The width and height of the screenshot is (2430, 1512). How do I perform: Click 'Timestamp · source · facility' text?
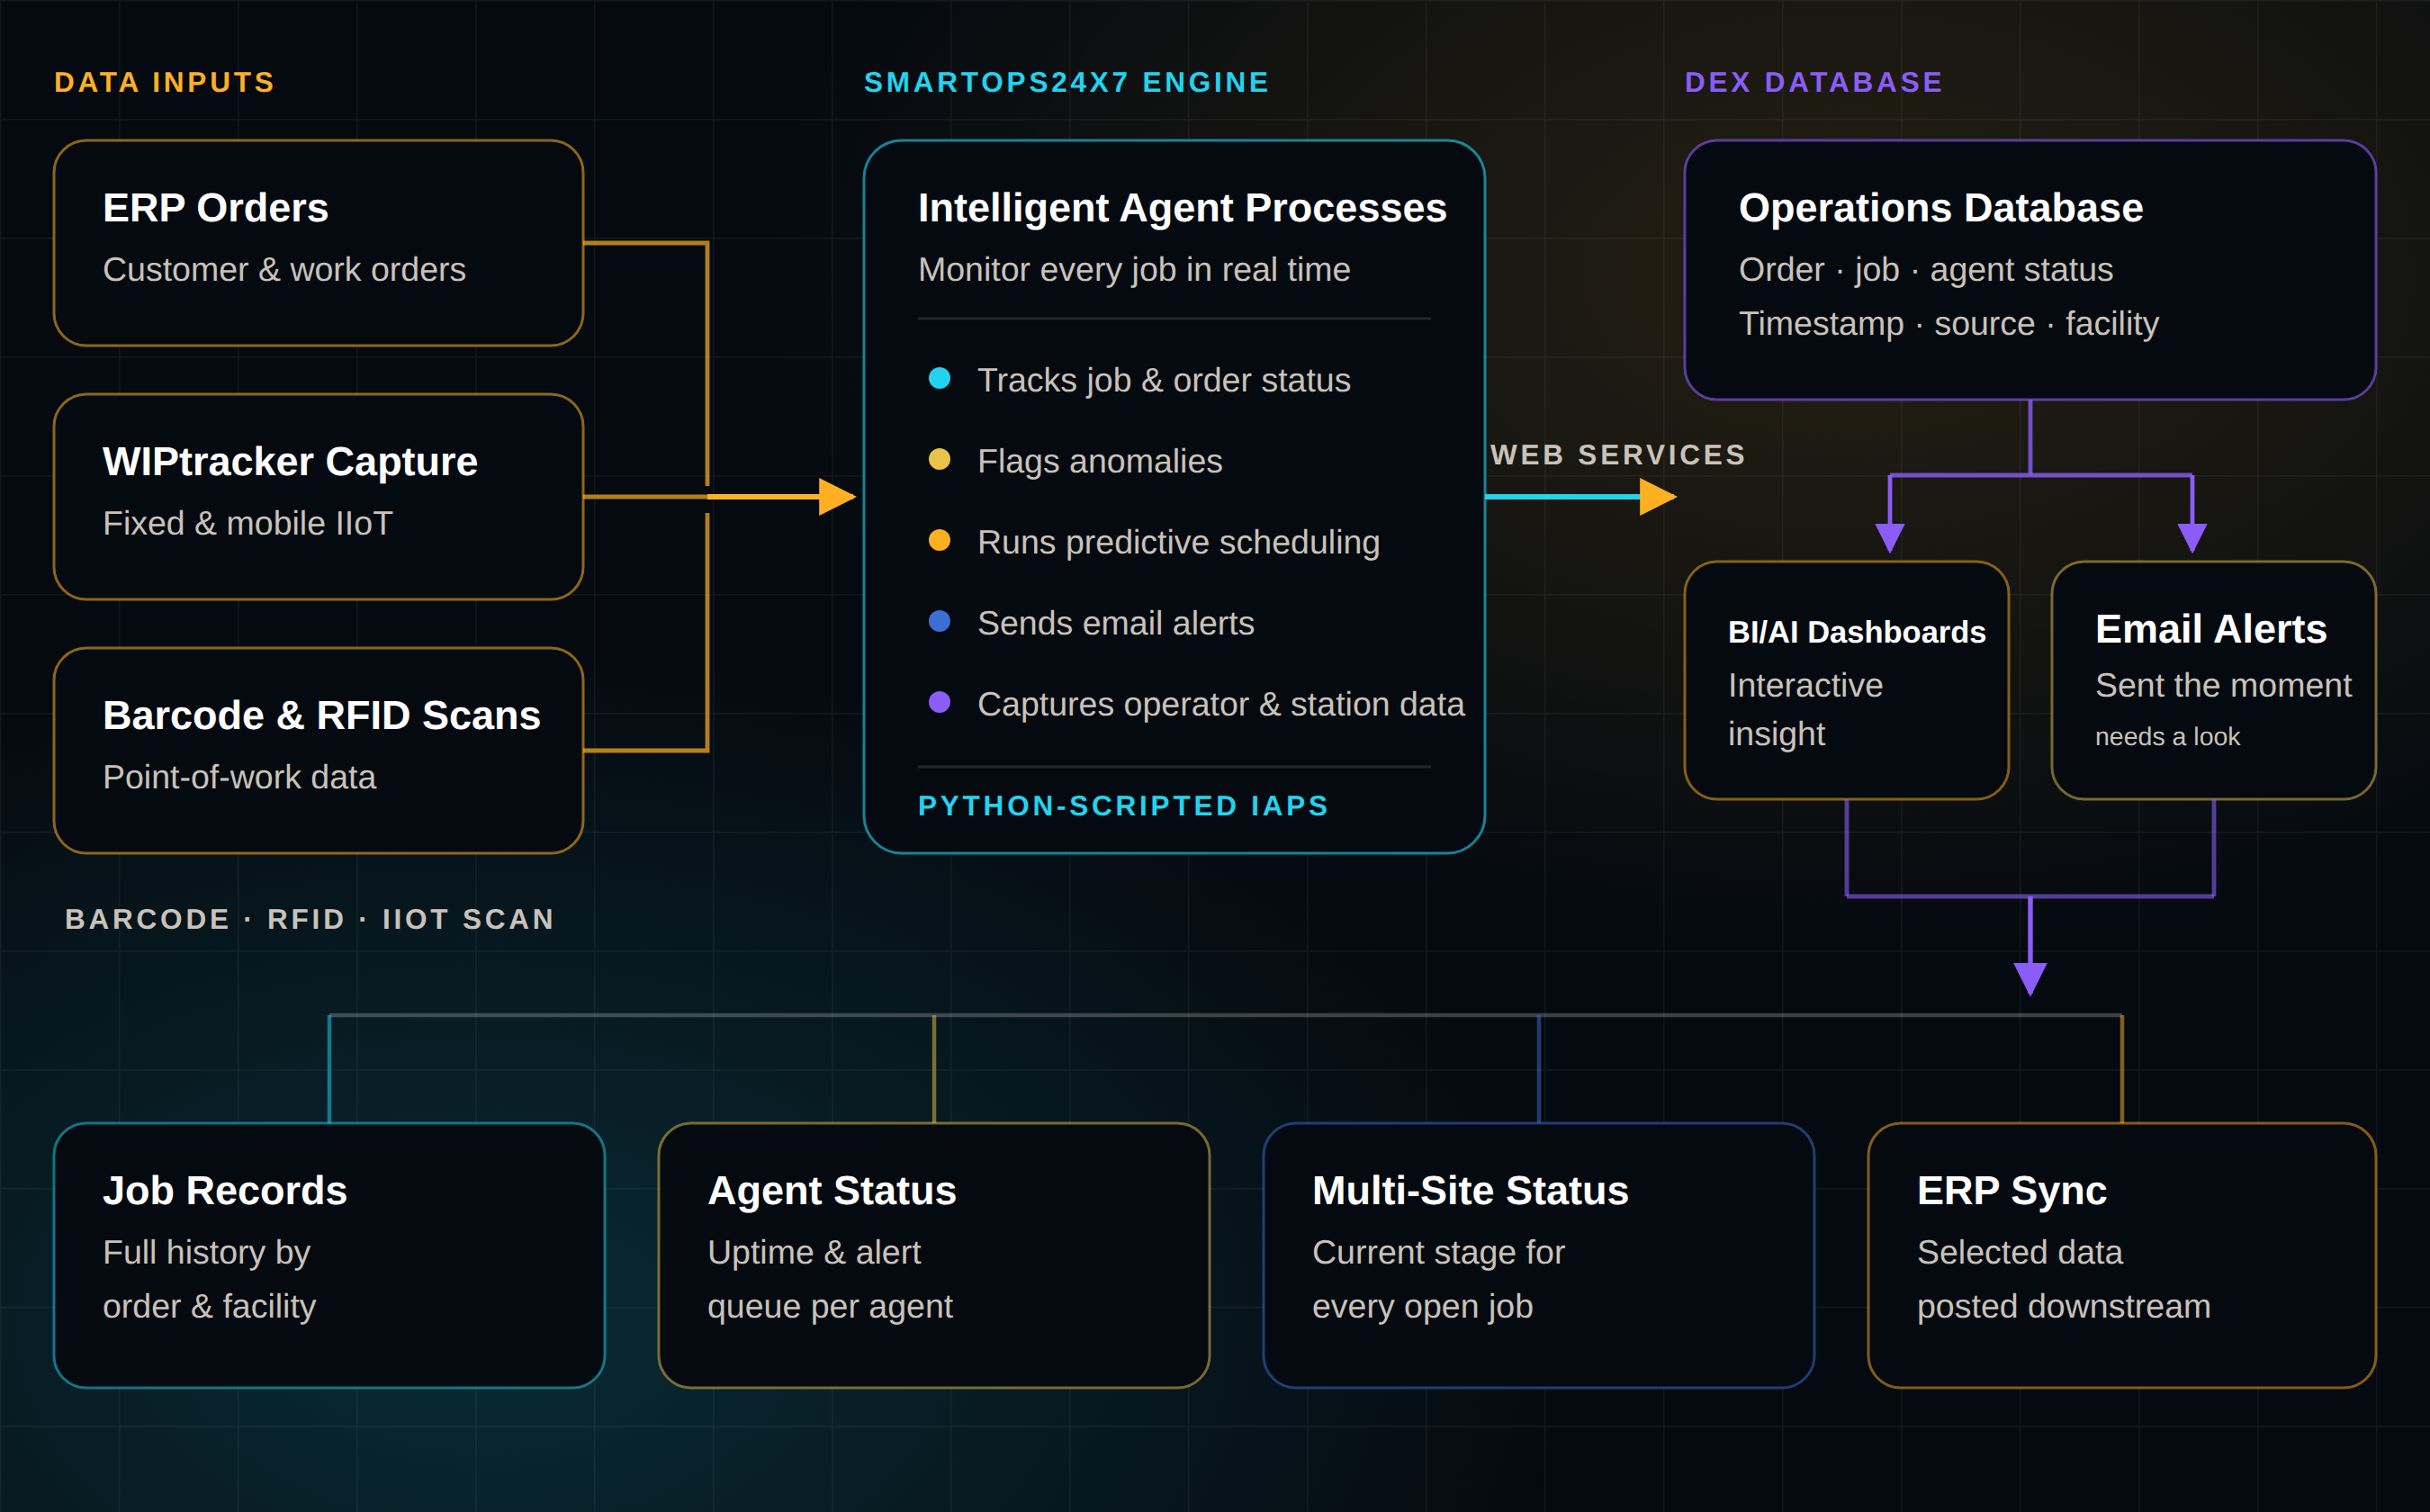(1949, 324)
